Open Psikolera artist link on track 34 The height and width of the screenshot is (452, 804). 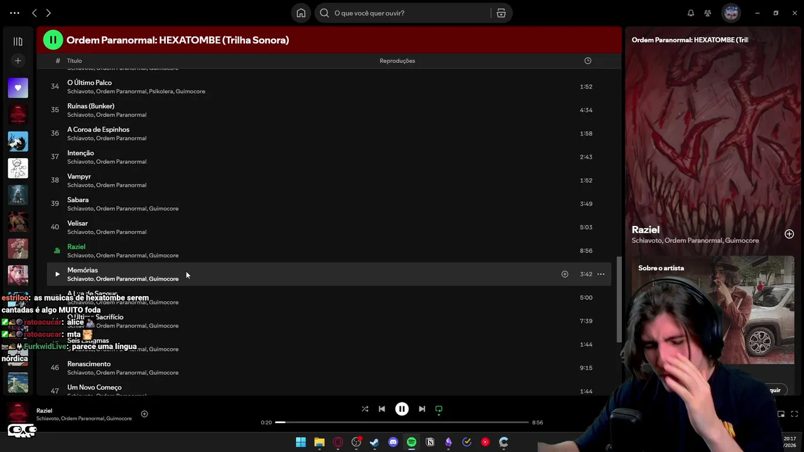pyautogui.click(x=160, y=92)
